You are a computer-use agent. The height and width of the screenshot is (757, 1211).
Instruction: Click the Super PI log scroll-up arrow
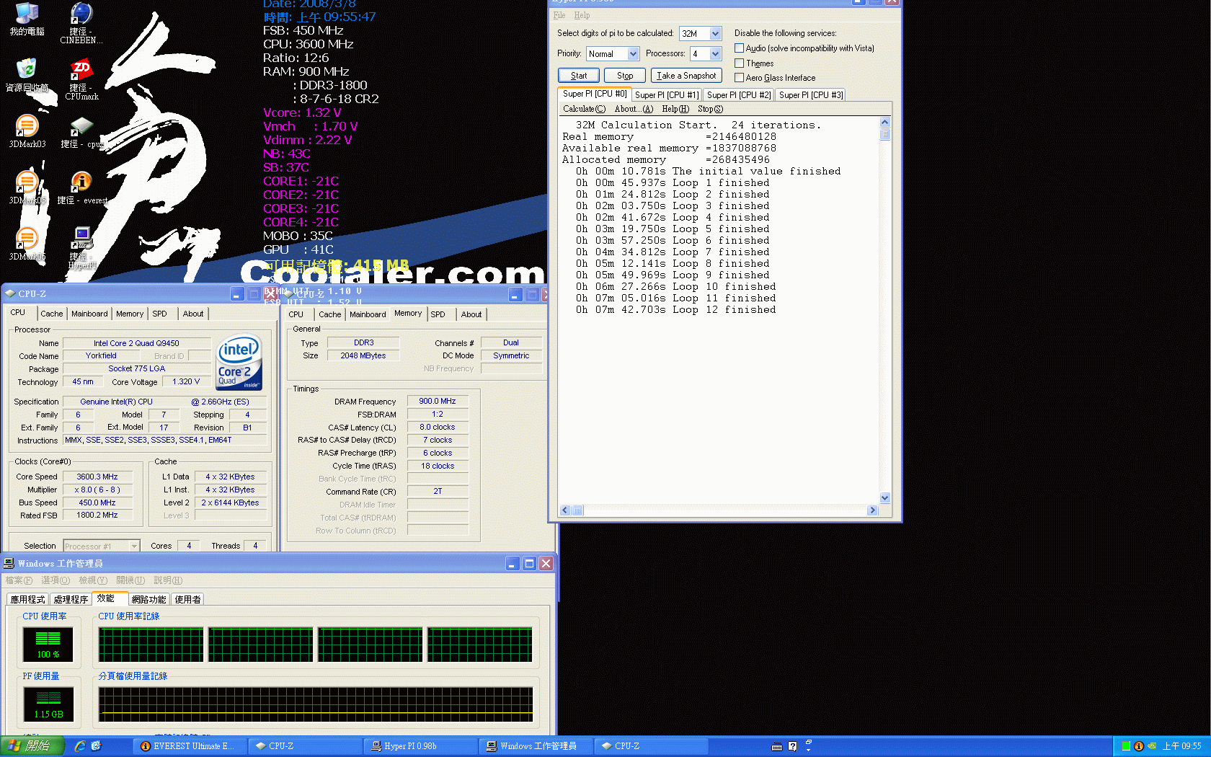click(x=884, y=123)
